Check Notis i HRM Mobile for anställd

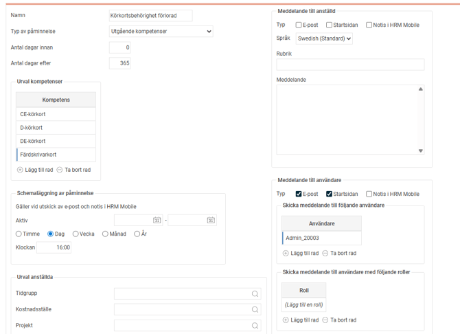[x=369, y=25]
